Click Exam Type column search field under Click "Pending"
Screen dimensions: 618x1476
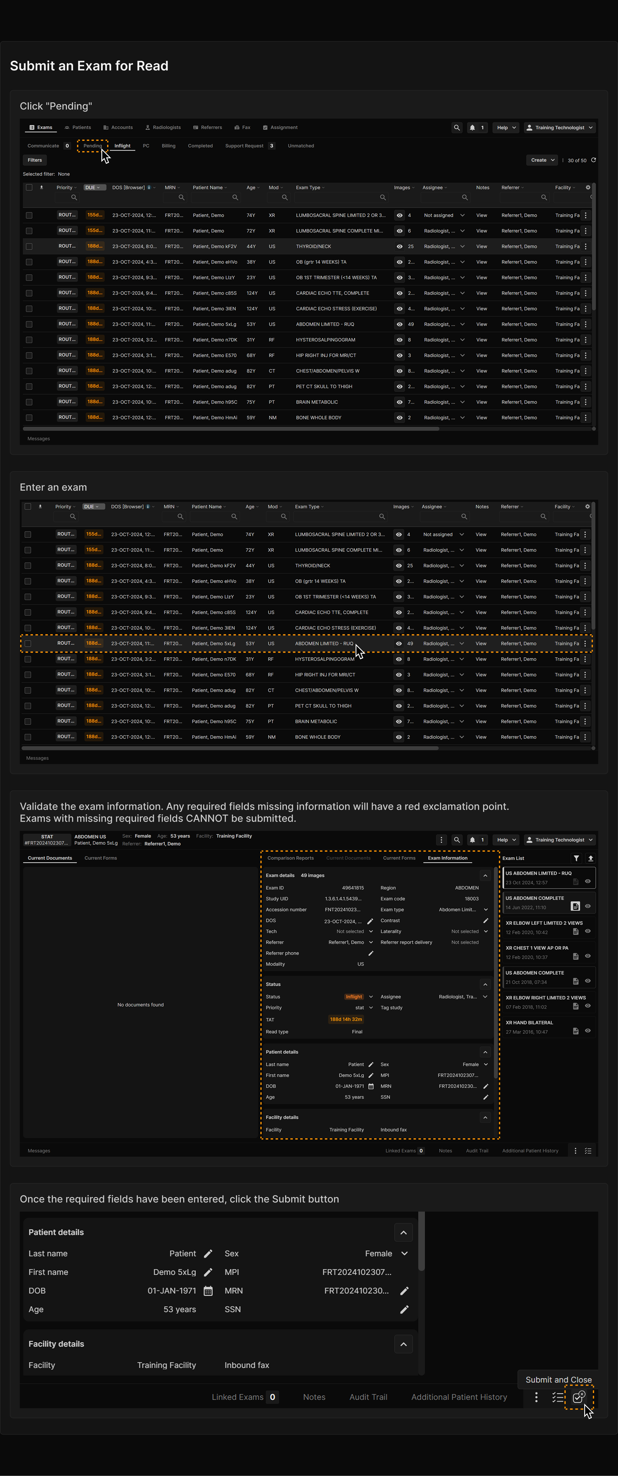tap(342, 197)
